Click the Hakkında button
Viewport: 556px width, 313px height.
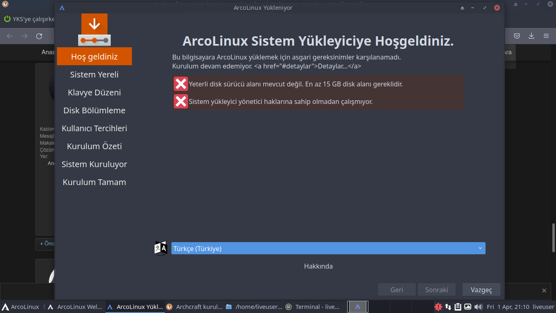(x=318, y=266)
